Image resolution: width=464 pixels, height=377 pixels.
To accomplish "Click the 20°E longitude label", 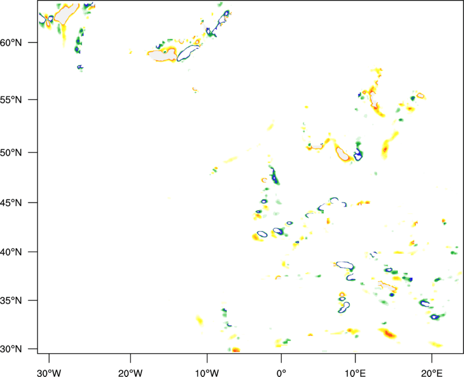I will point(432,373).
